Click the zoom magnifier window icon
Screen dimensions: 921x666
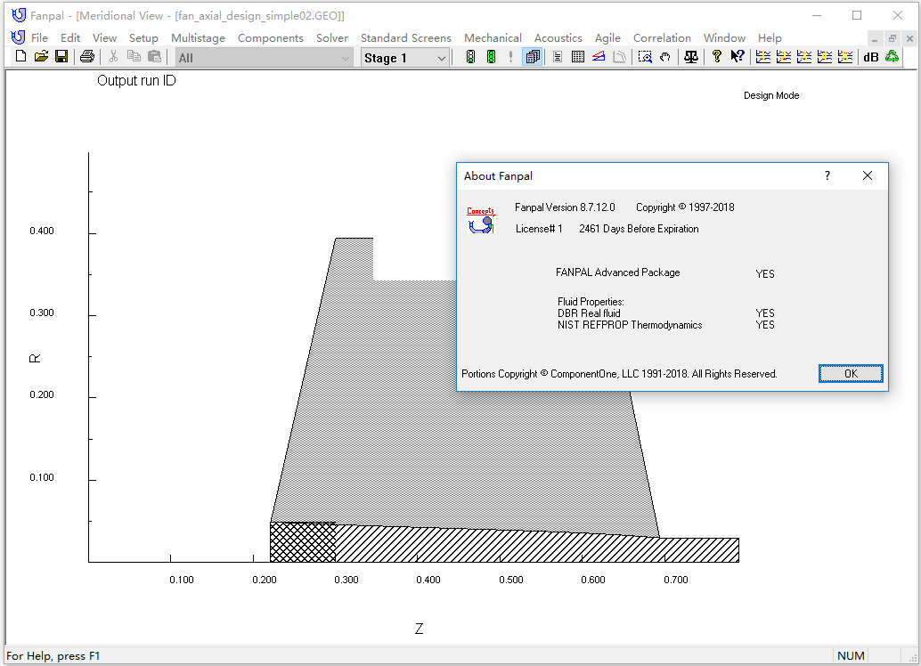(x=645, y=57)
